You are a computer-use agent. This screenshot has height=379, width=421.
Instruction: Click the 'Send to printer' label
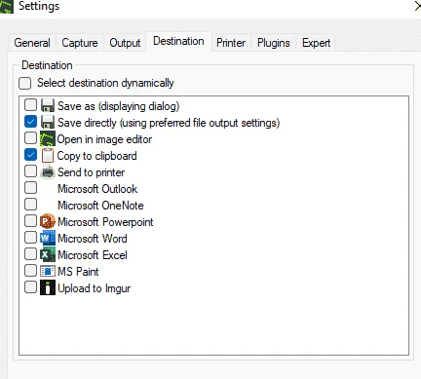click(91, 172)
